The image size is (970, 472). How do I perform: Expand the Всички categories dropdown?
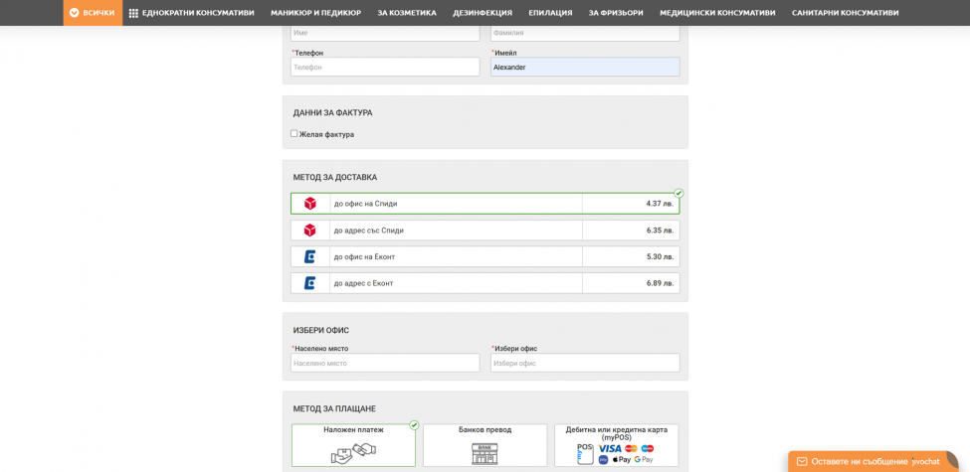93,13
